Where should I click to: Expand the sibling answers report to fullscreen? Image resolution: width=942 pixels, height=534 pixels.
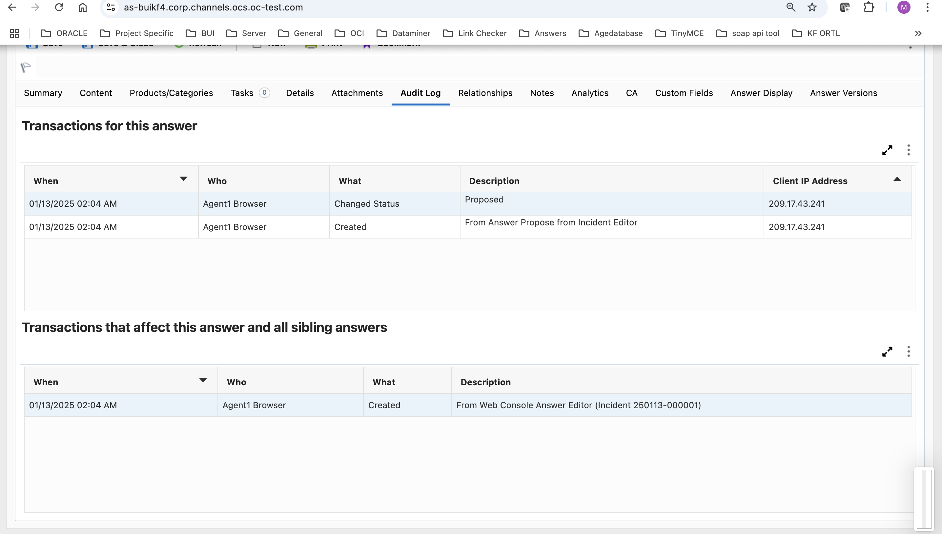887,351
